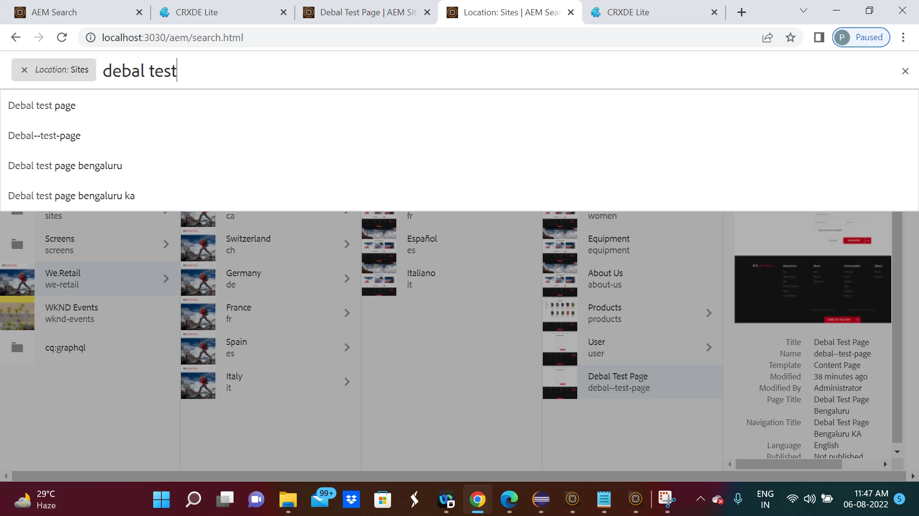Reload the page
This screenshot has width=919, height=516.
tap(62, 37)
